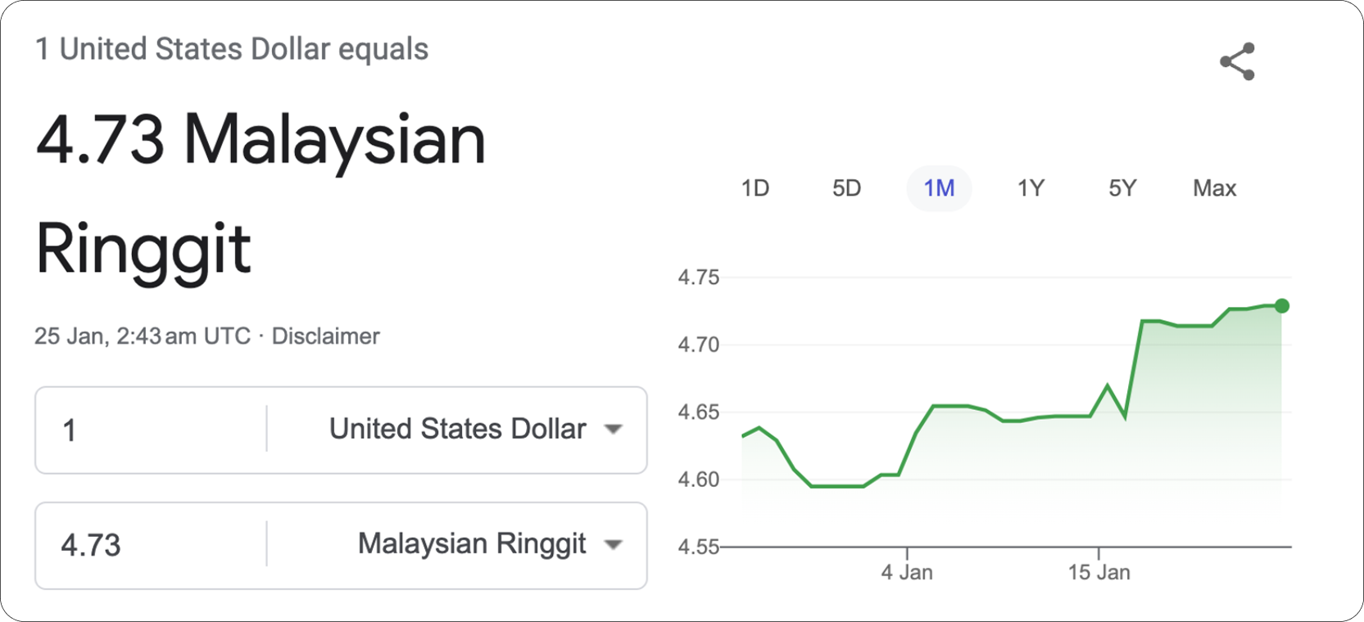Click the 4.73 Malaysian Ringgit result heading

click(x=261, y=192)
